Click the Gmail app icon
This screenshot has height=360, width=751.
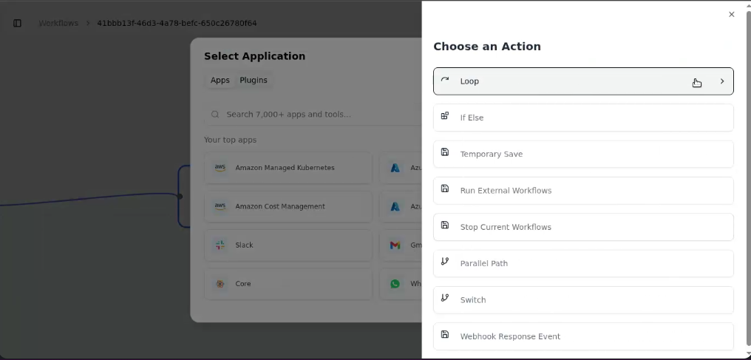[395, 245]
